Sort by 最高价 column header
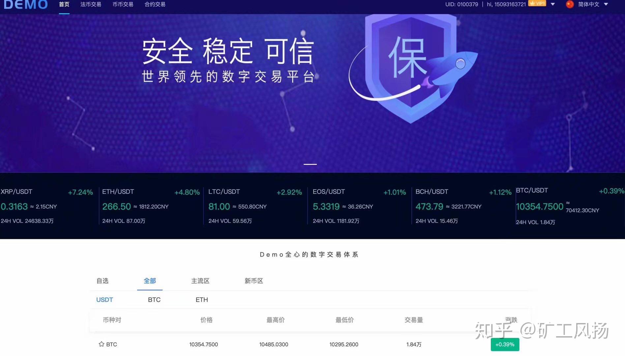 276,320
